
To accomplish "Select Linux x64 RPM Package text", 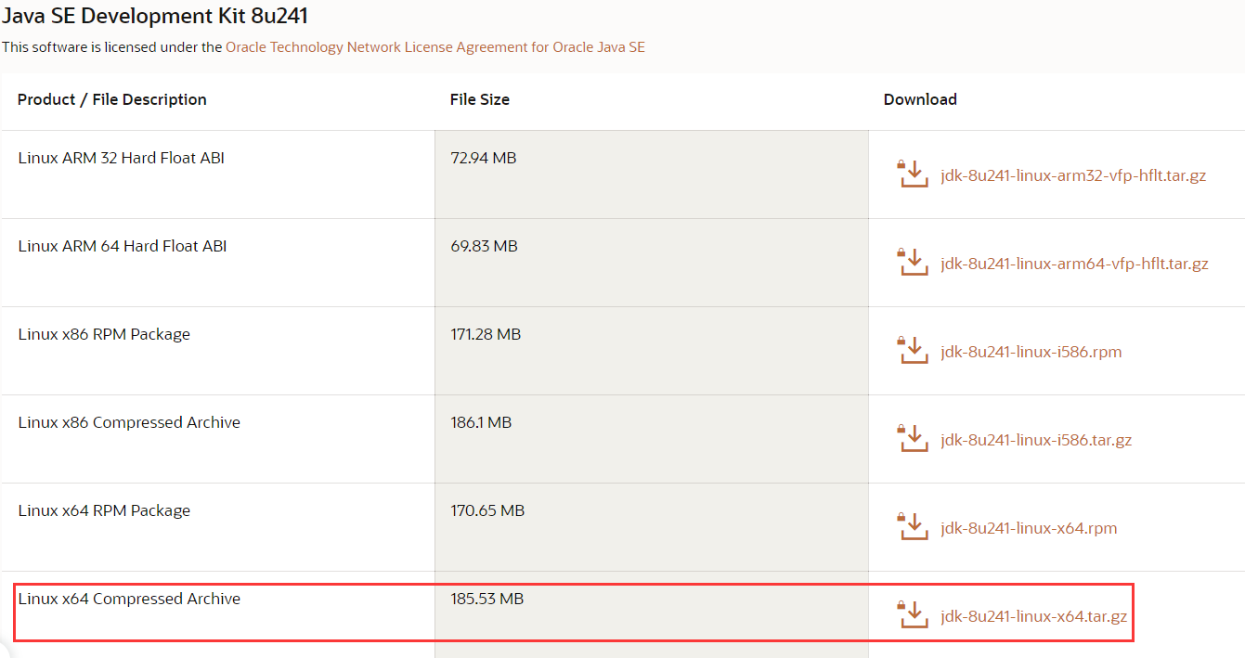I will coord(104,510).
